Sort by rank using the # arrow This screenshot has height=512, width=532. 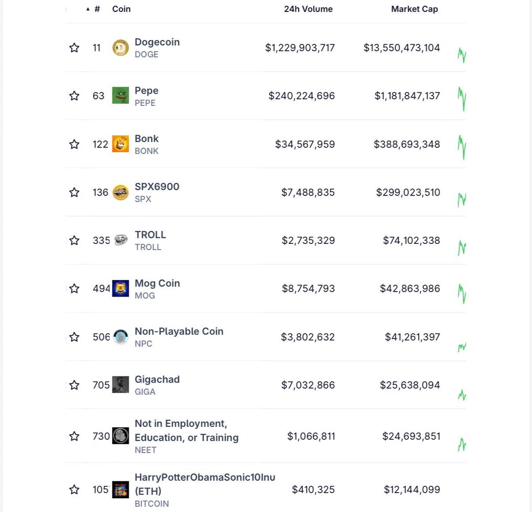88,9
